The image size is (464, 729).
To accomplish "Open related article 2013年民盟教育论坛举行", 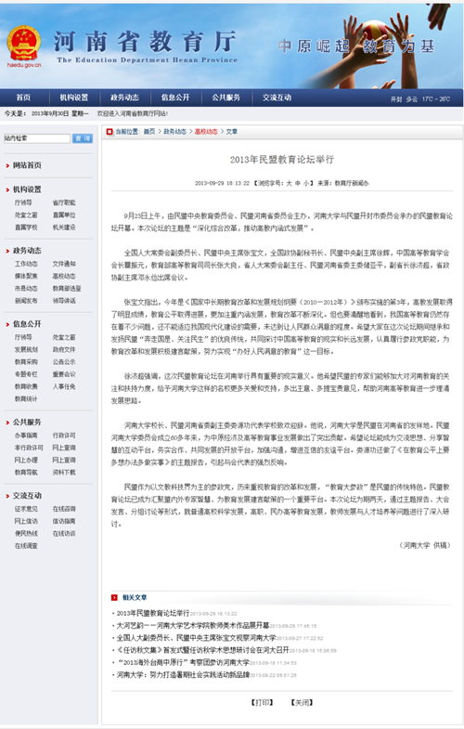I will click(x=153, y=613).
